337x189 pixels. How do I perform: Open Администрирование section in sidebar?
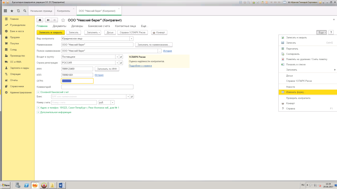[21, 92]
